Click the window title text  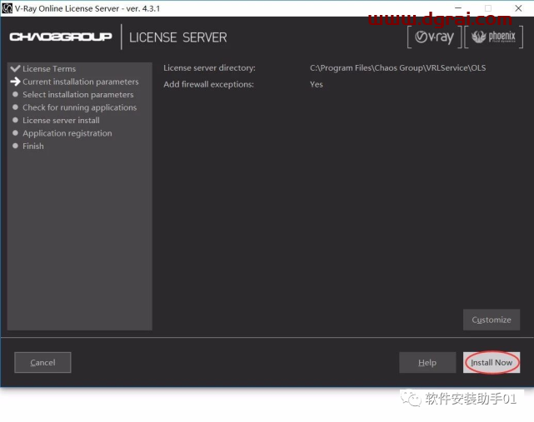[87, 8]
